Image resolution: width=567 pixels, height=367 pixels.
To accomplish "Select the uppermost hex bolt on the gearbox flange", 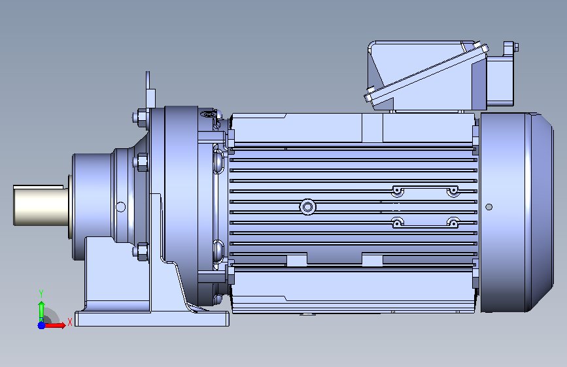I will click(x=141, y=118).
